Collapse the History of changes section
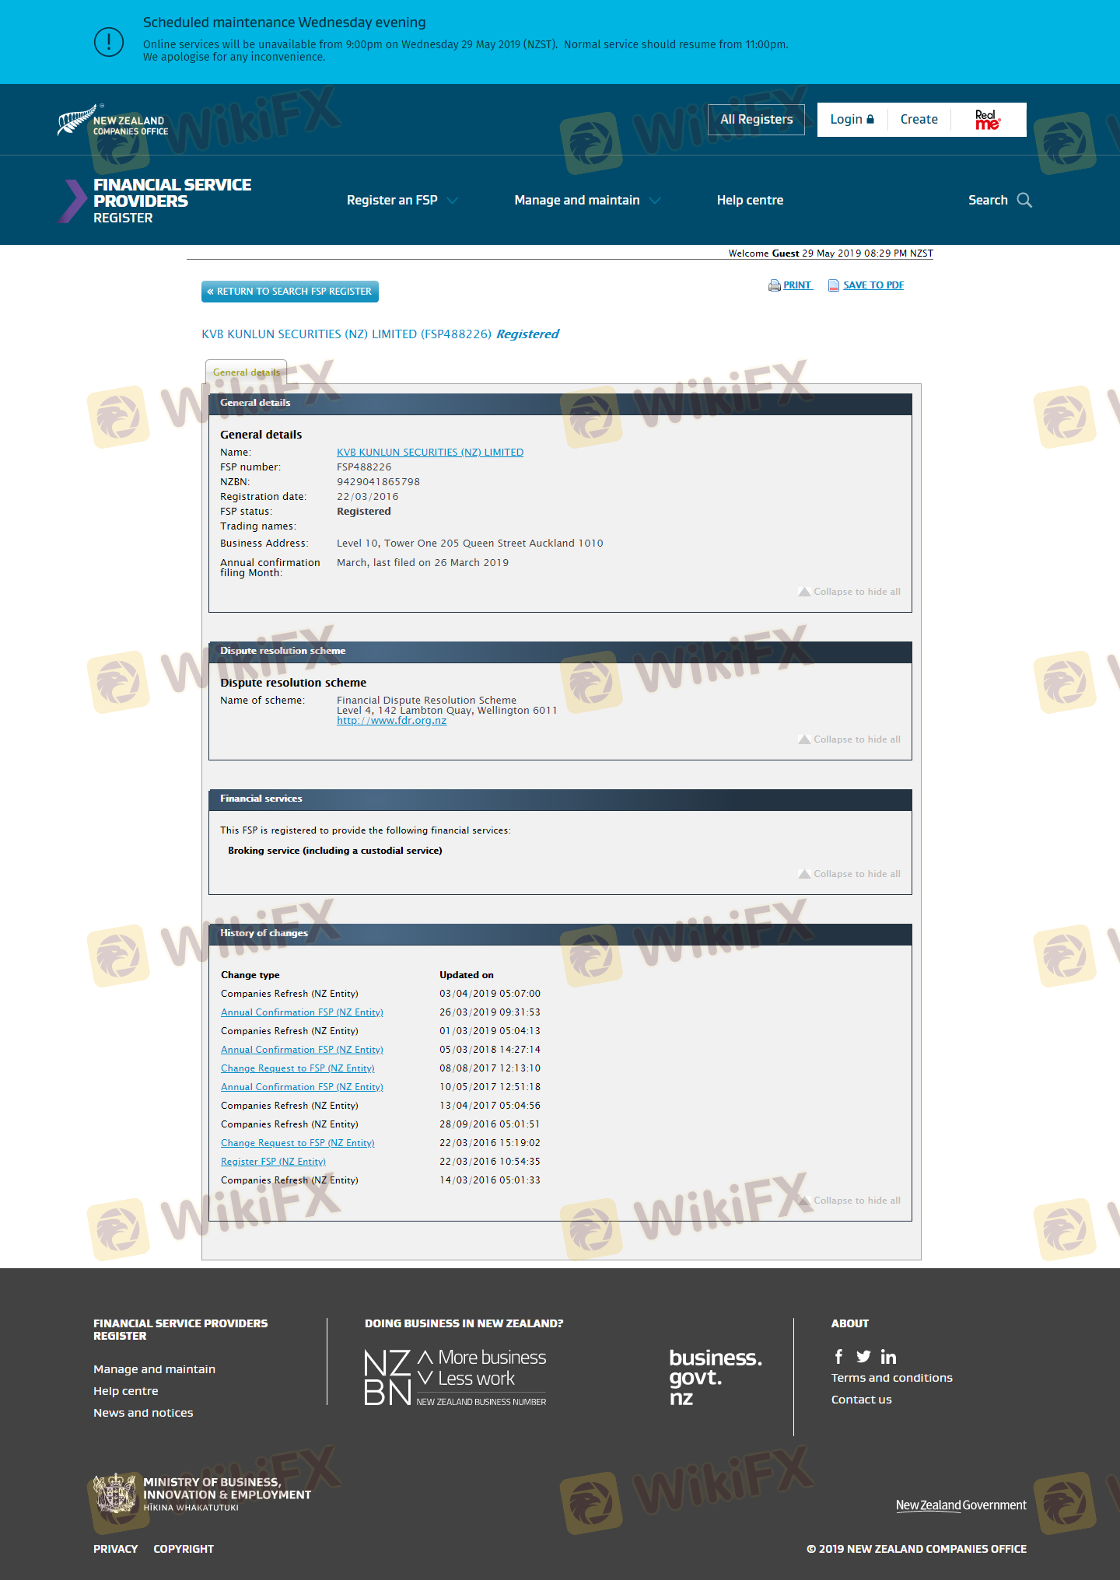 pyautogui.click(x=849, y=1201)
